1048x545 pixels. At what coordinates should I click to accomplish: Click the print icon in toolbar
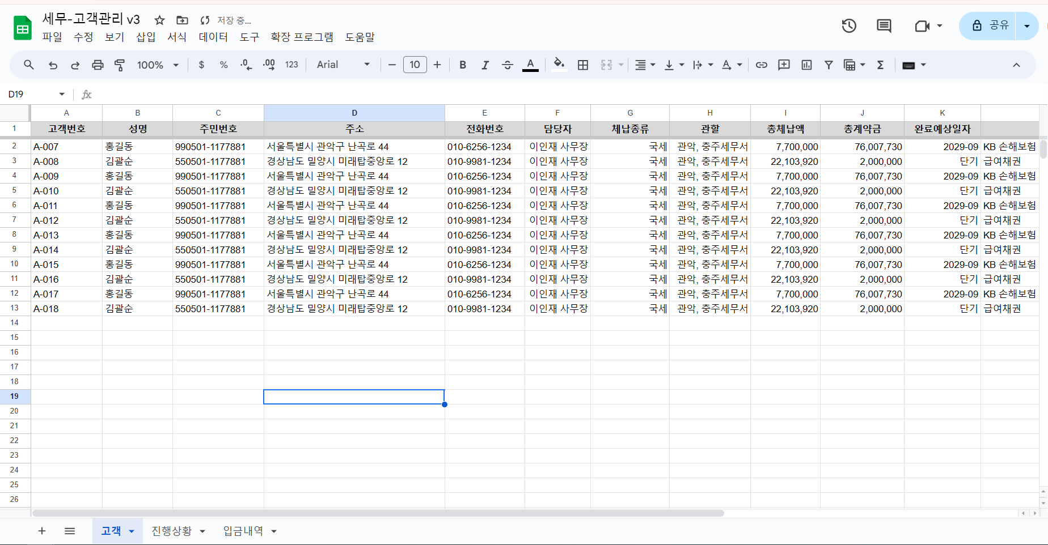[x=98, y=65]
